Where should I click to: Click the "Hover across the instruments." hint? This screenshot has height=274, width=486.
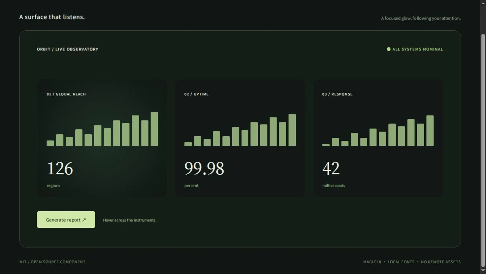click(x=130, y=220)
